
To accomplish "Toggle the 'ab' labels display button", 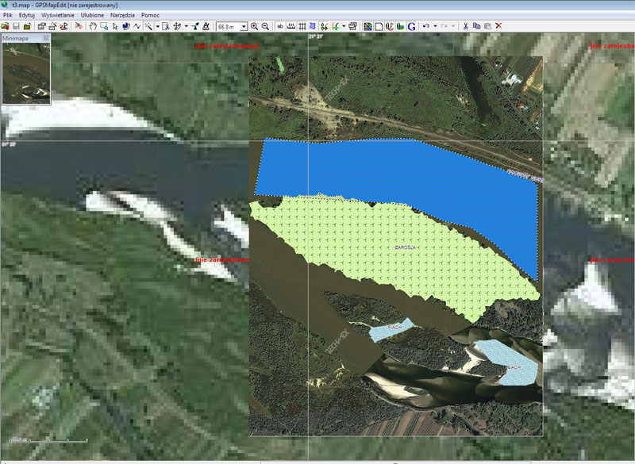I will (x=280, y=26).
